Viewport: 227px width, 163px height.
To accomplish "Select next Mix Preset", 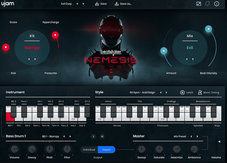I will (197, 136).
